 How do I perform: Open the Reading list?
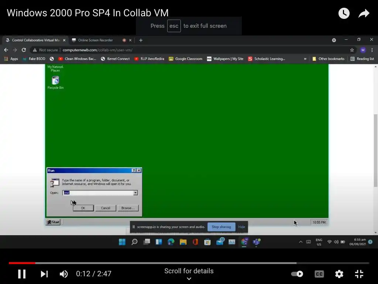pos(362,59)
